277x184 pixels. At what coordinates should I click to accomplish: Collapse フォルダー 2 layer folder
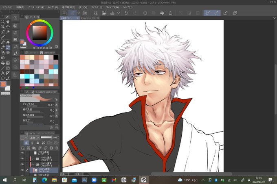pyautogui.click(x=33, y=165)
